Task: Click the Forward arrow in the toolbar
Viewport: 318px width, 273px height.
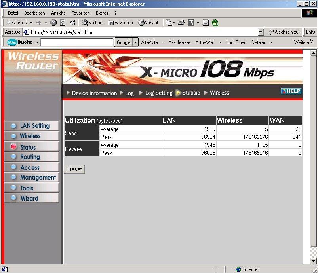Action: pyautogui.click(x=39, y=23)
